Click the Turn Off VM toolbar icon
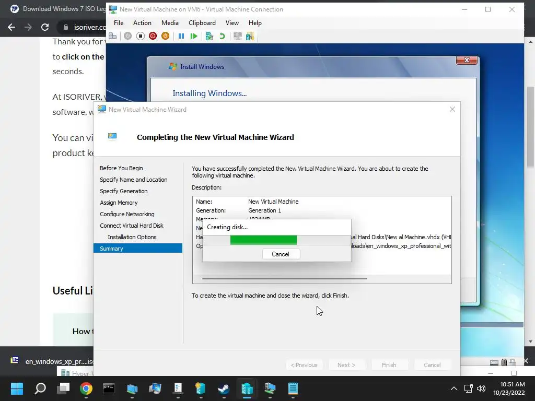535x401 pixels. [x=140, y=36]
